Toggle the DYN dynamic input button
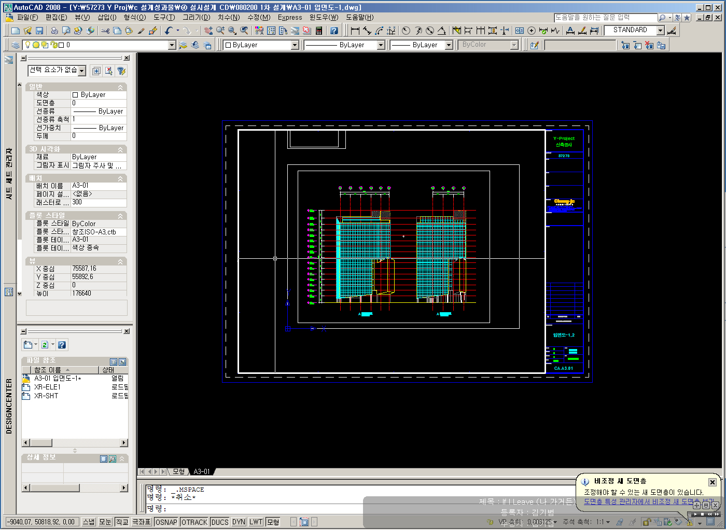 pyautogui.click(x=239, y=522)
